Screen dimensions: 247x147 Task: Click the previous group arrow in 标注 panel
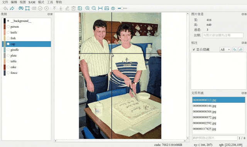point(235,50)
